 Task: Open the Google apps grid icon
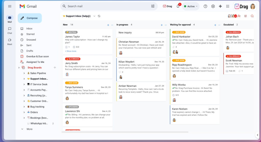(228, 6)
